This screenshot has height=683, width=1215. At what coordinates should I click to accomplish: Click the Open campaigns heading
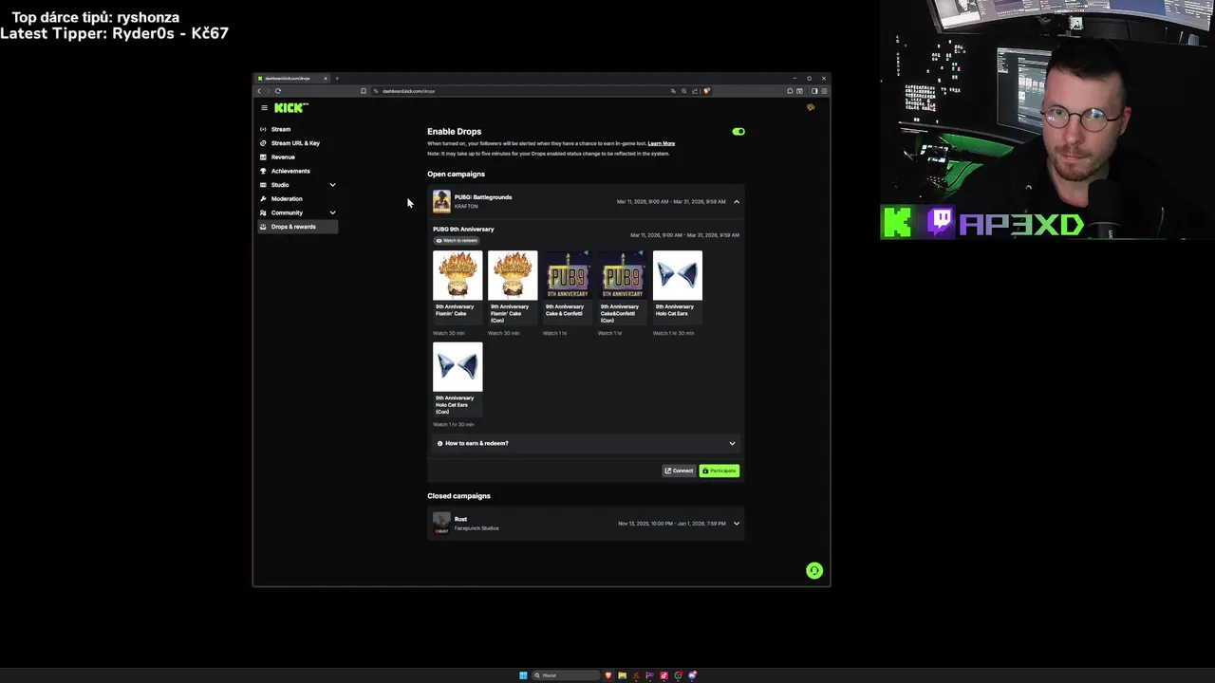click(456, 174)
